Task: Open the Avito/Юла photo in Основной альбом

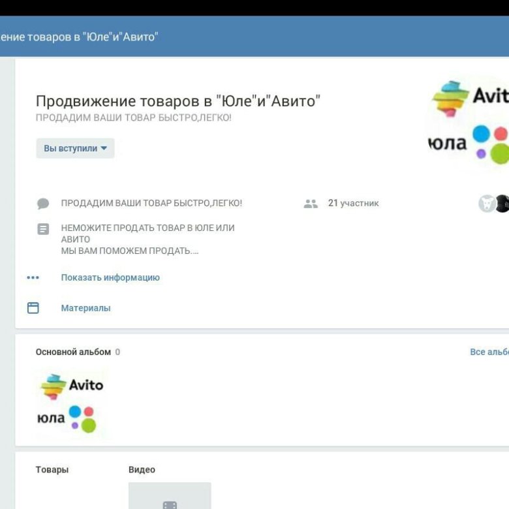Action: click(71, 402)
